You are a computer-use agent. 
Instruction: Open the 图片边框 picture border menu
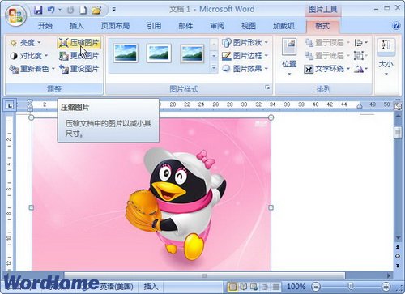pyautogui.click(x=245, y=56)
